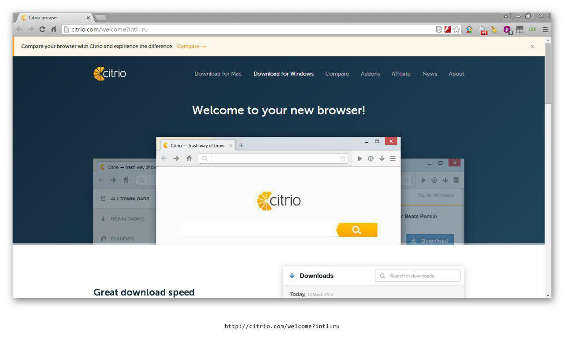
Task: Click the page vertical scrollbar thumb
Action: click(x=548, y=73)
